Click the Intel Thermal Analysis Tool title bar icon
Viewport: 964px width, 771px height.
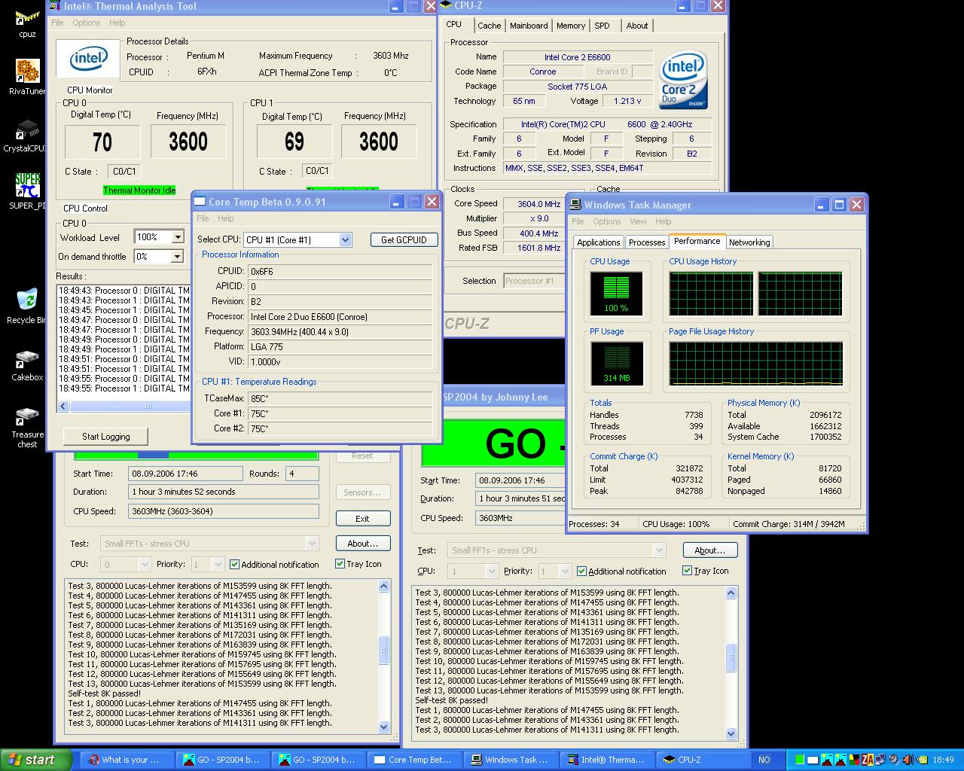54,6
